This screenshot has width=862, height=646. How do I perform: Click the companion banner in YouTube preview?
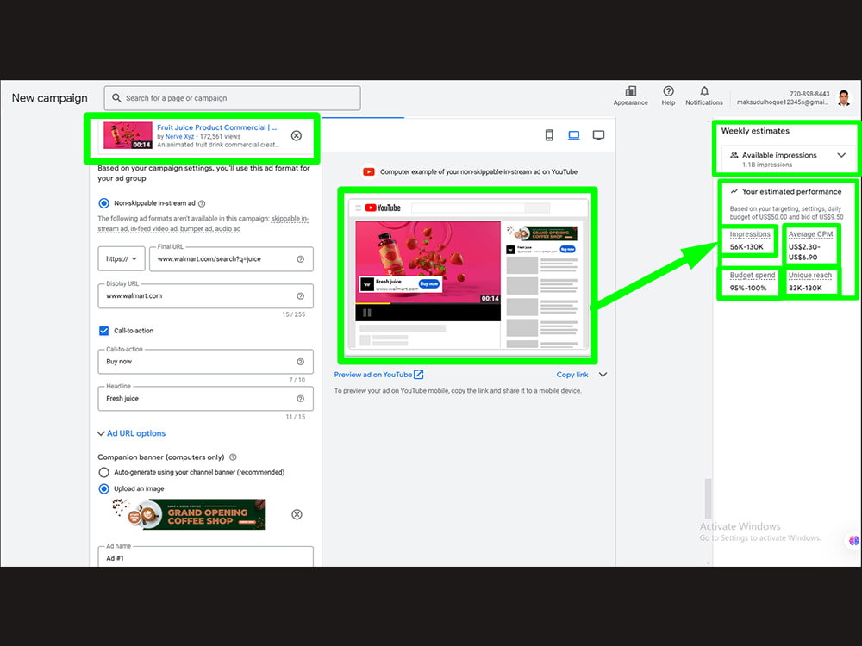point(542,233)
